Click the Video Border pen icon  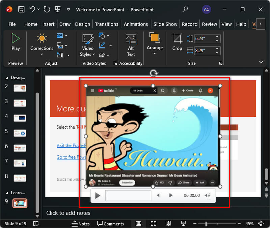click(x=102, y=46)
